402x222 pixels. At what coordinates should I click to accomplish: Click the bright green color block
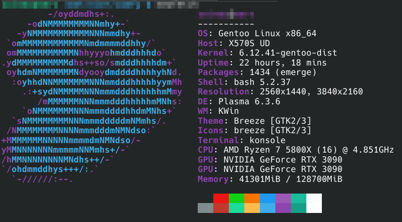click(x=237, y=198)
